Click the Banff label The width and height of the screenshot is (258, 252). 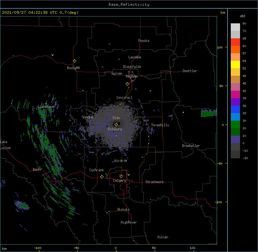37,170
